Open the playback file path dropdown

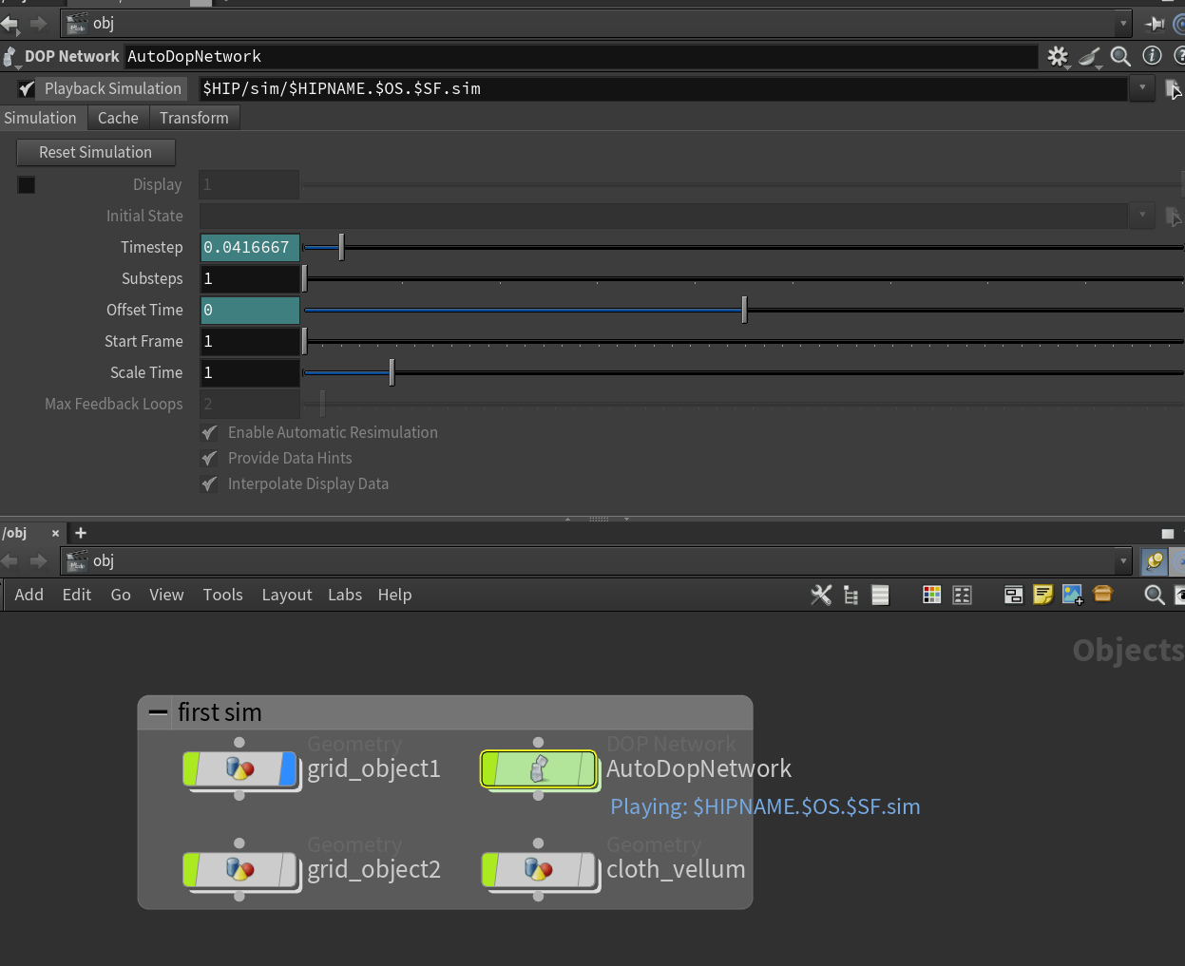coord(1142,88)
